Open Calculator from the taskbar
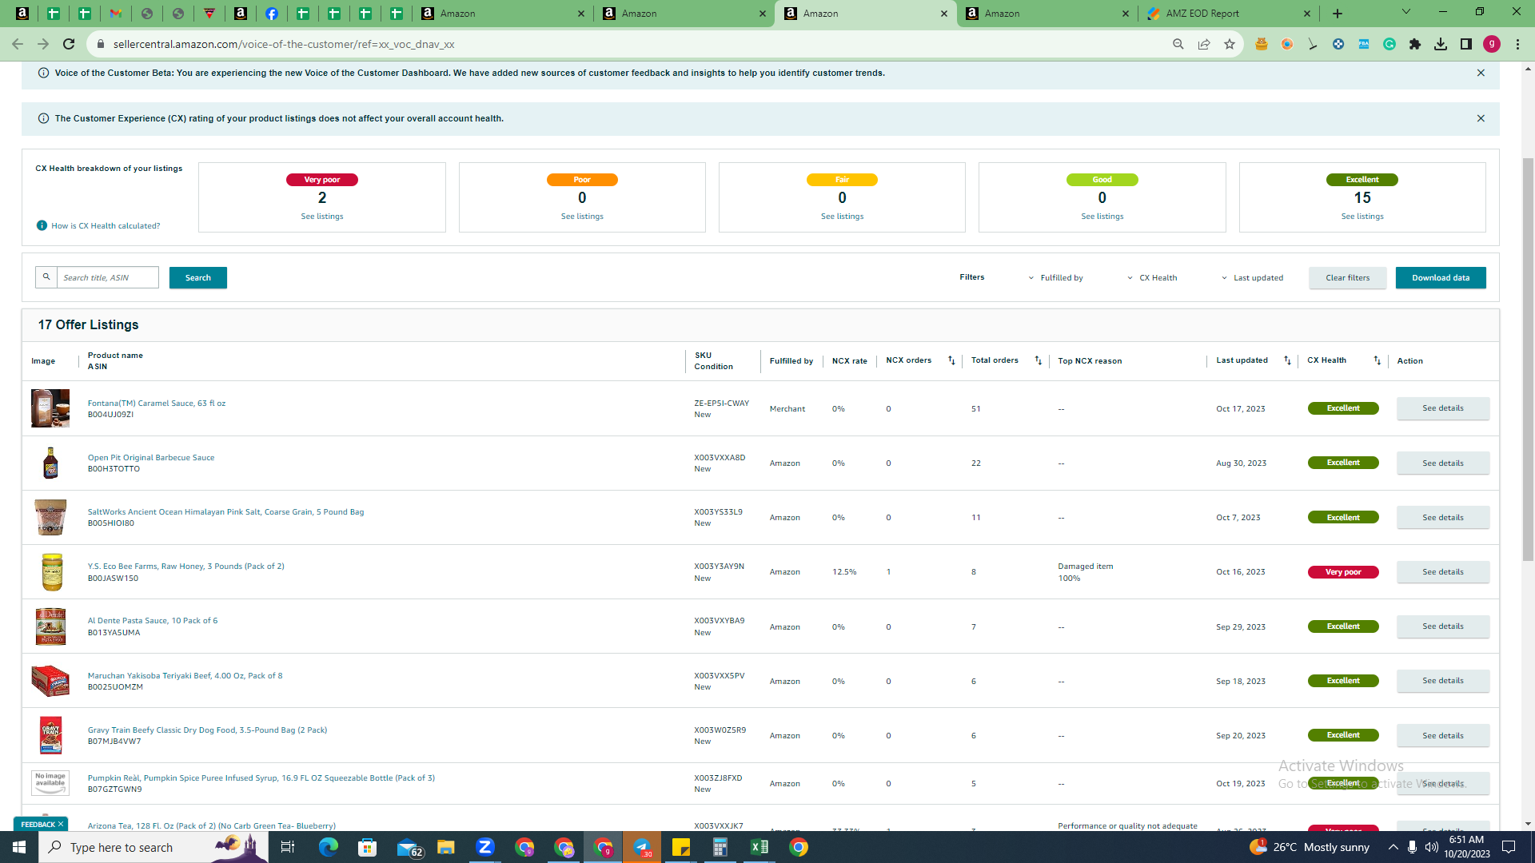The image size is (1535, 863). point(720,847)
